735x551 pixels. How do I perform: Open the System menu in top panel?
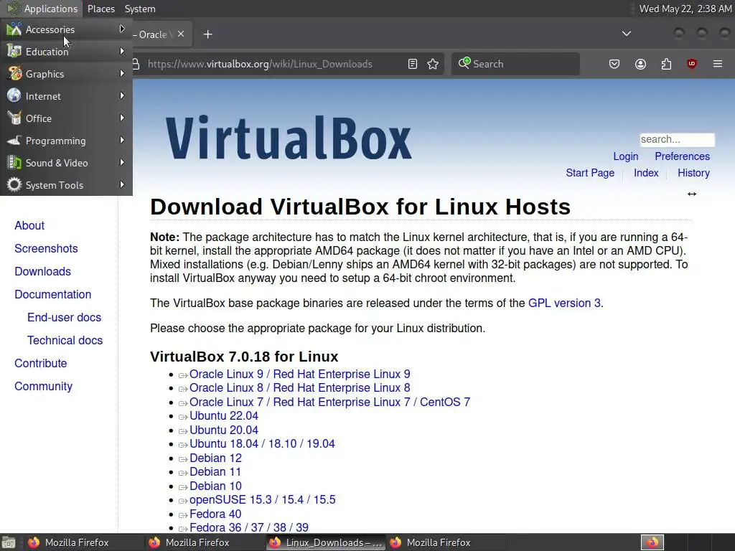click(140, 9)
